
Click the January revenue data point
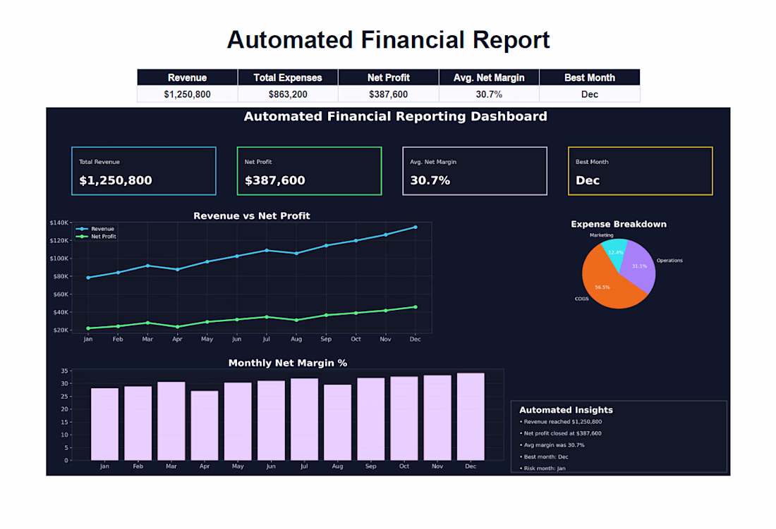click(x=88, y=278)
